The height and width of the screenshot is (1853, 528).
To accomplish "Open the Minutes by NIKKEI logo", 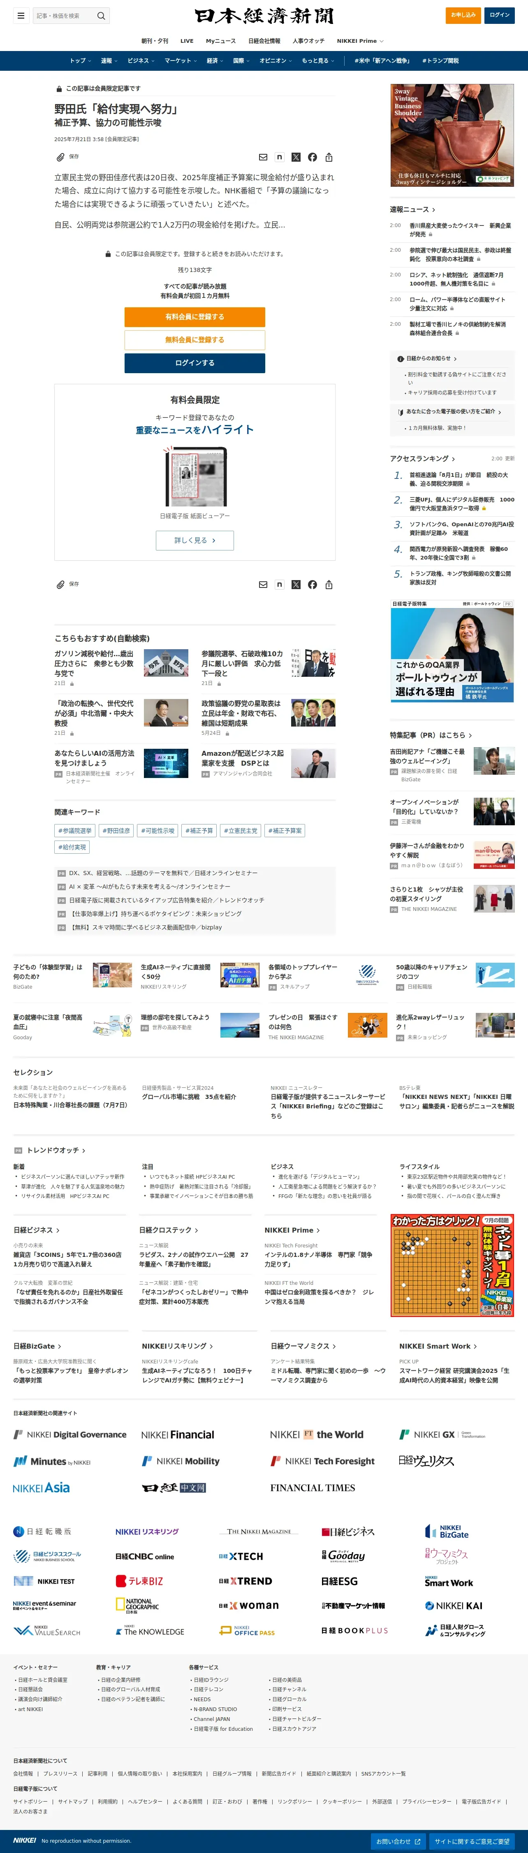I will click(x=52, y=1461).
